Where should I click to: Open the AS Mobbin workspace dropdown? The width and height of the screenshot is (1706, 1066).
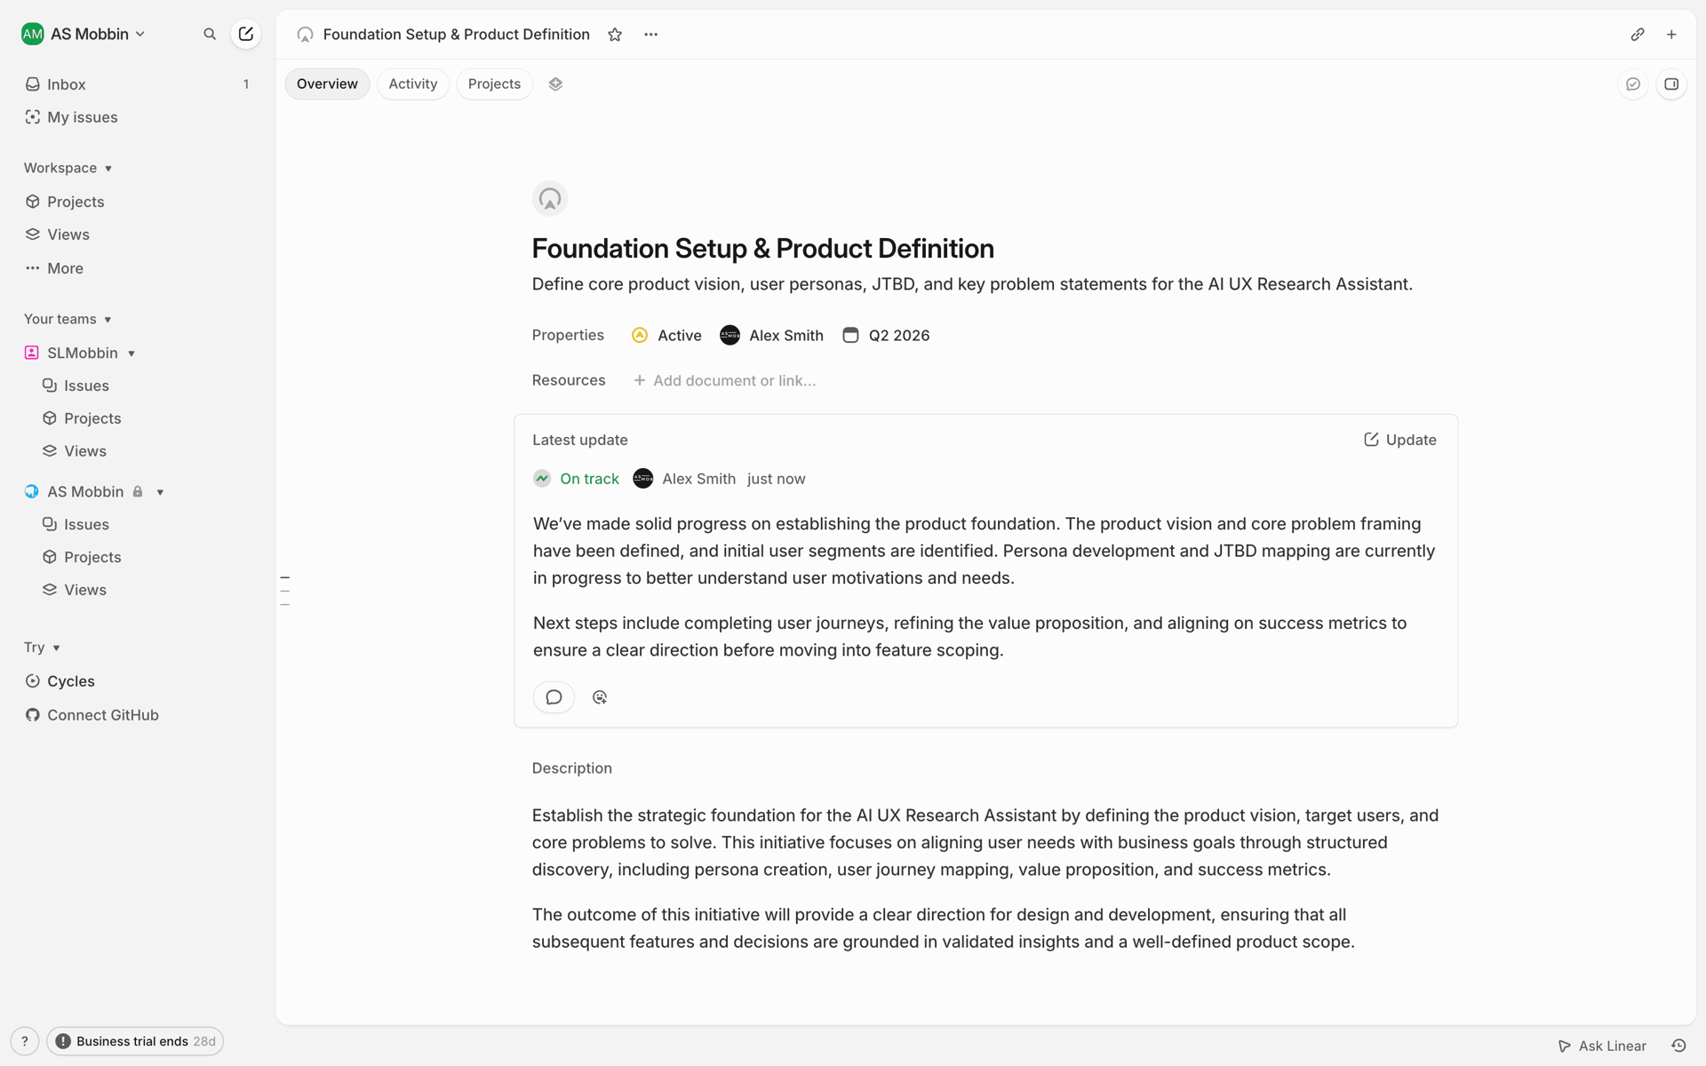point(84,34)
